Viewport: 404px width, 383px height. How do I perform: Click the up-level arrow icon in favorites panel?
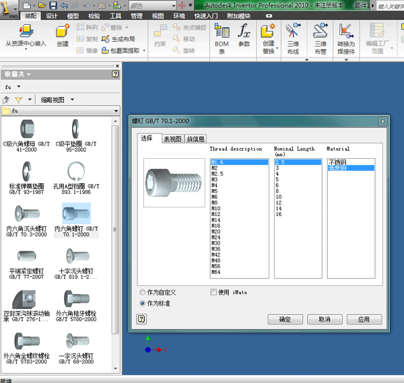[6, 100]
